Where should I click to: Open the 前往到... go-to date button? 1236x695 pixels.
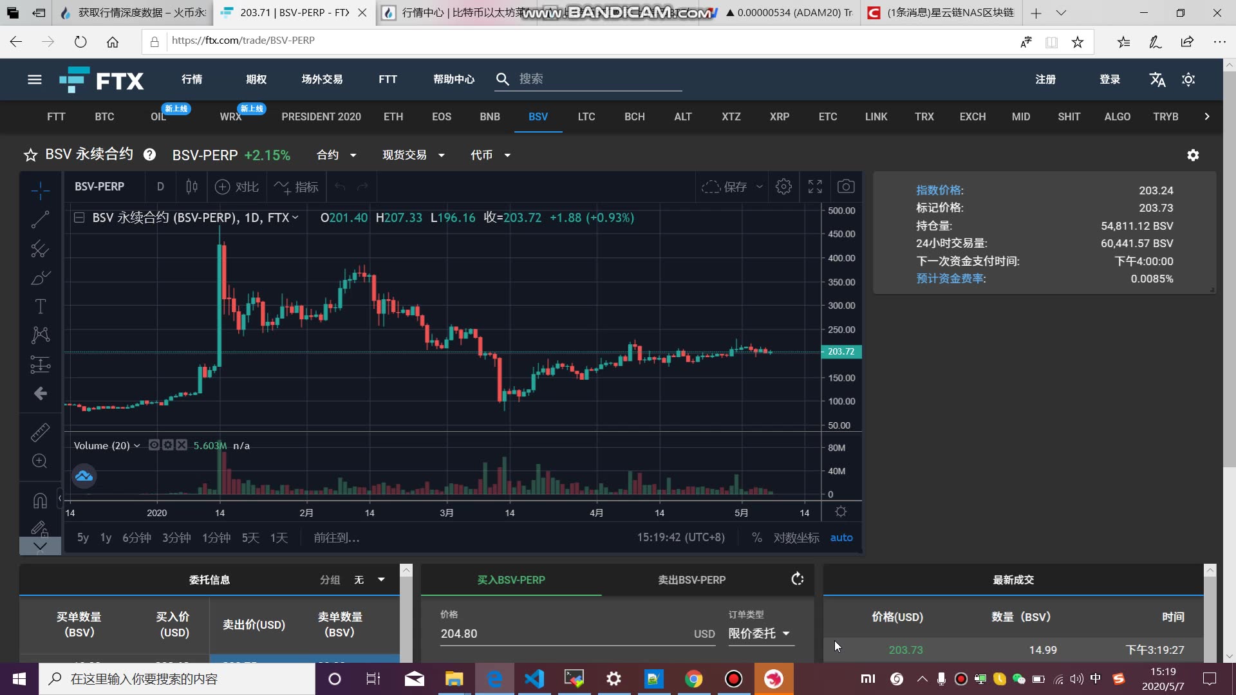coord(337,537)
